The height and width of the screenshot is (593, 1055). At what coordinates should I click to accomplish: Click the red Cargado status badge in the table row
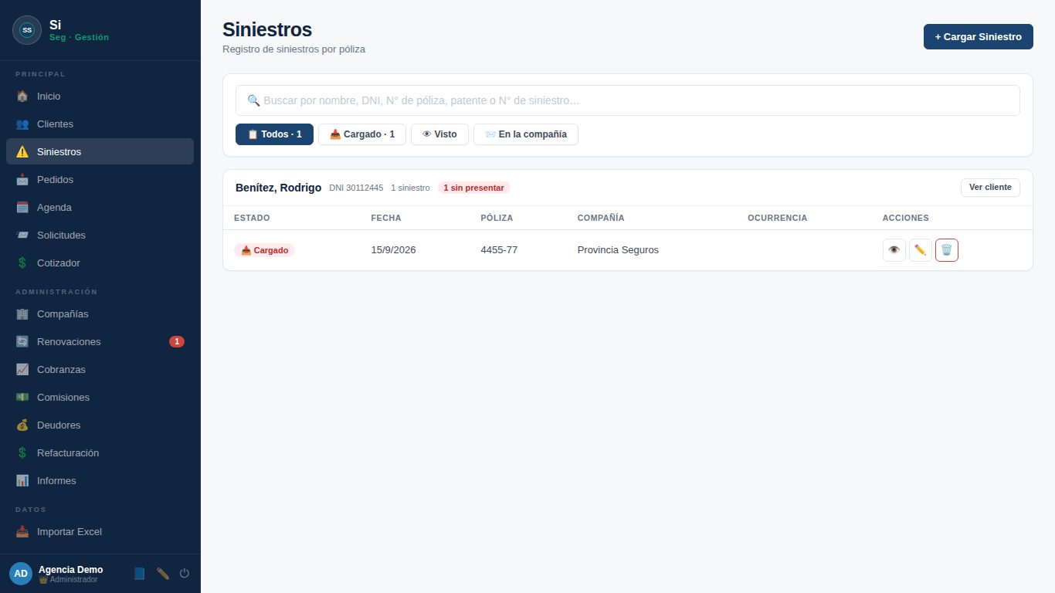(x=264, y=250)
